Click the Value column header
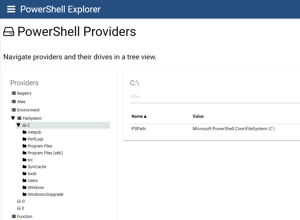The image size is (300, 220). coord(198,116)
